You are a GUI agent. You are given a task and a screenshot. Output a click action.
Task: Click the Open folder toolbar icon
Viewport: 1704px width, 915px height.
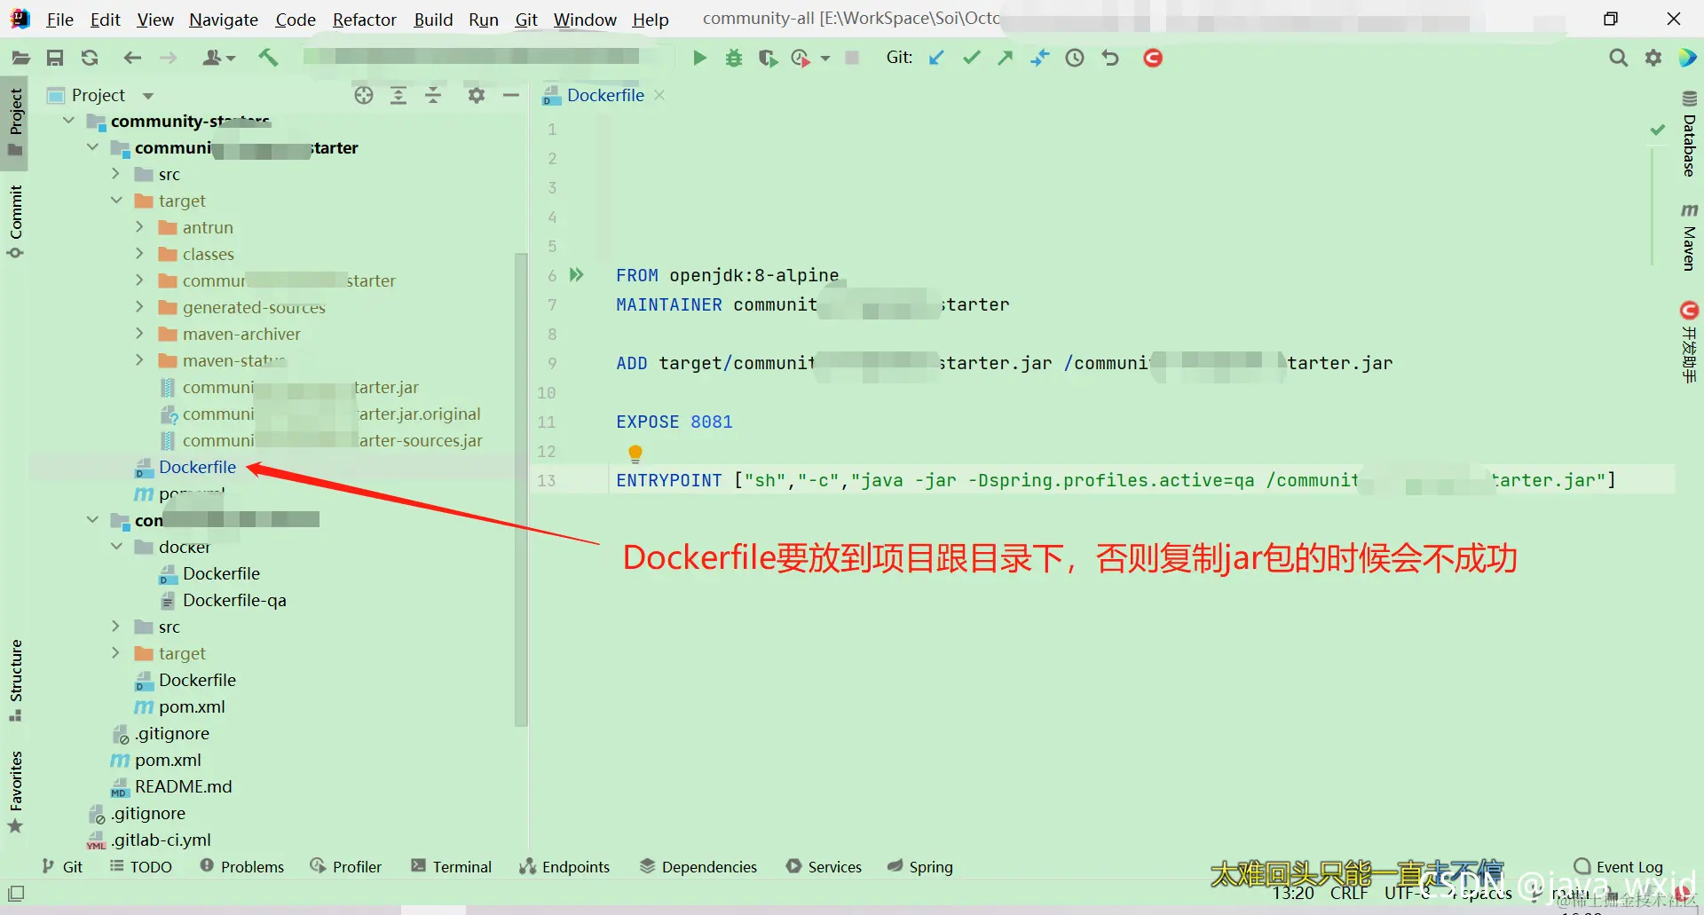coord(21,59)
